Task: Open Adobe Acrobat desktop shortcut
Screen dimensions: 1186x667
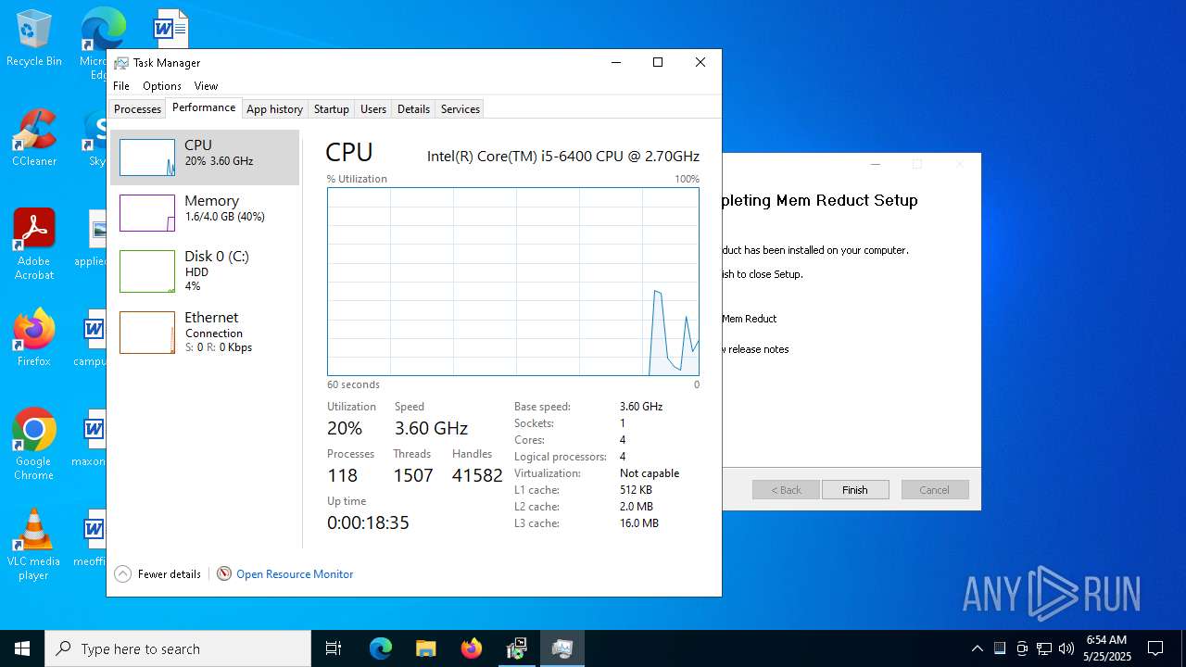Action: [33, 245]
